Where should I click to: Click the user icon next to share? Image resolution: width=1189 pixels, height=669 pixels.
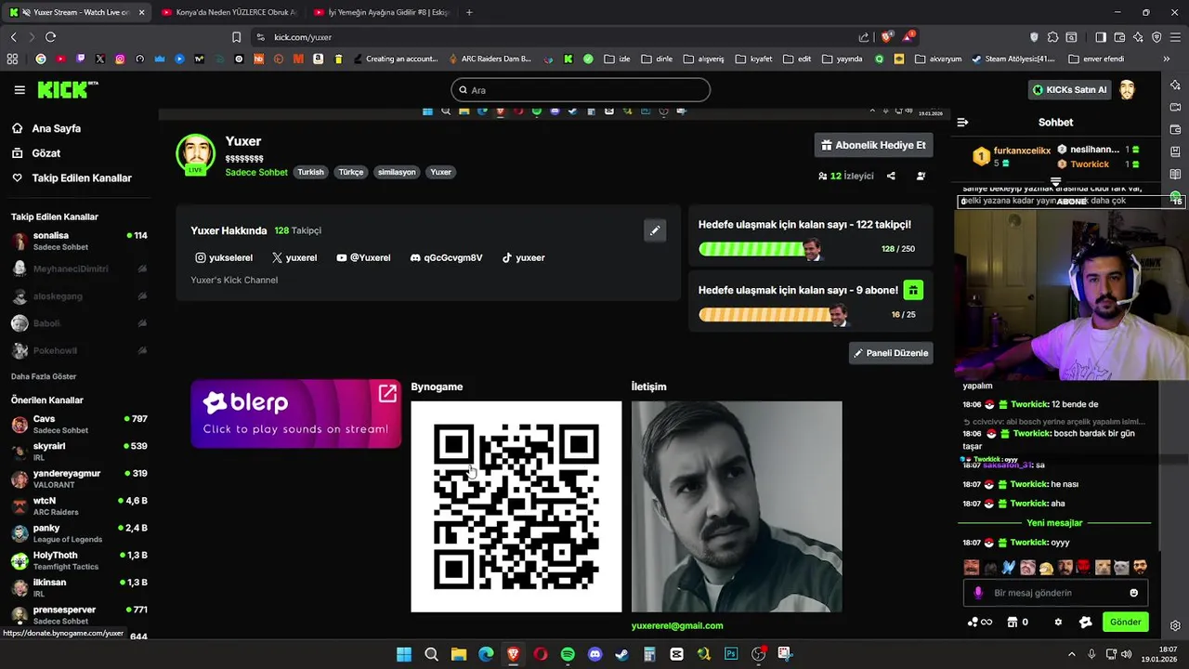pyautogui.click(x=921, y=176)
